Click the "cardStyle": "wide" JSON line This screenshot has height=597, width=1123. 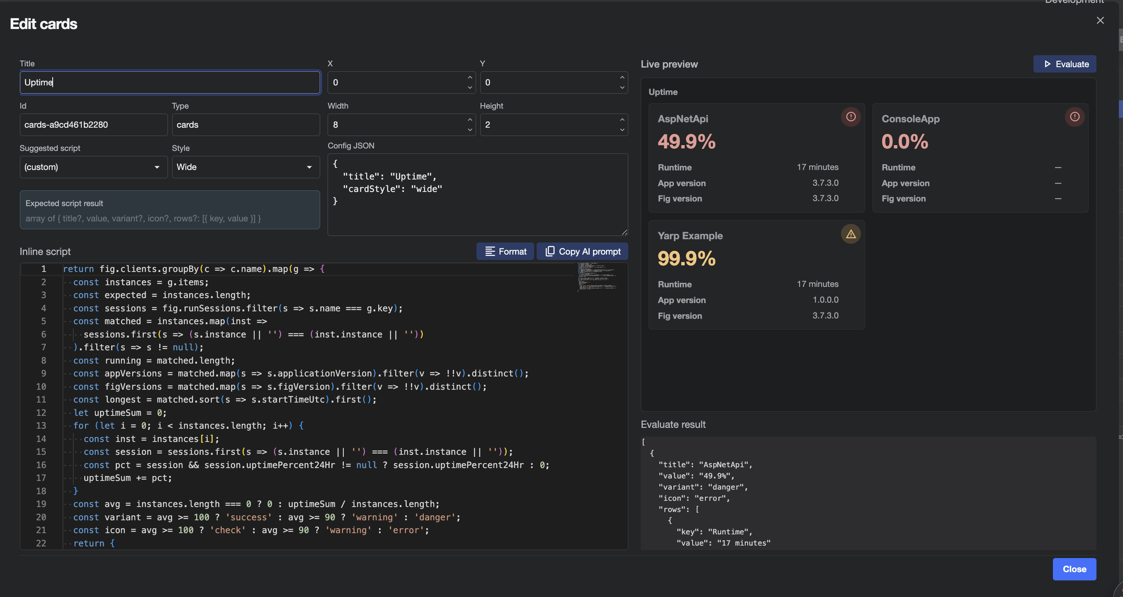point(392,189)
